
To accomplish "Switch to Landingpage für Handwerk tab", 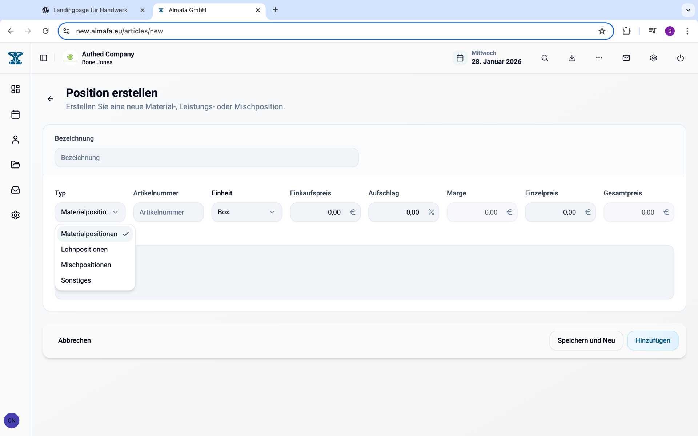I will [90, 10].
